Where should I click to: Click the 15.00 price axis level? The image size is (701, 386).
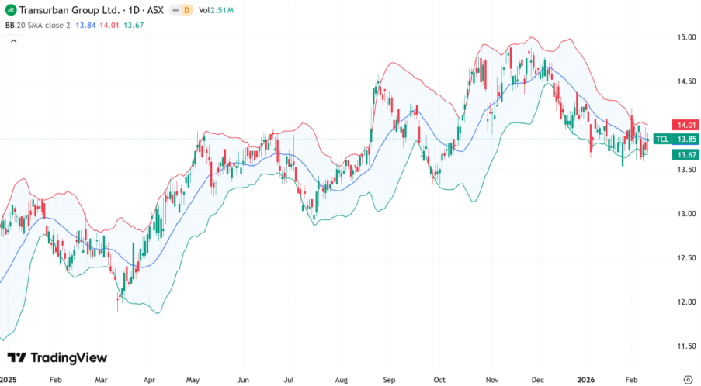(x=685, y=37)
